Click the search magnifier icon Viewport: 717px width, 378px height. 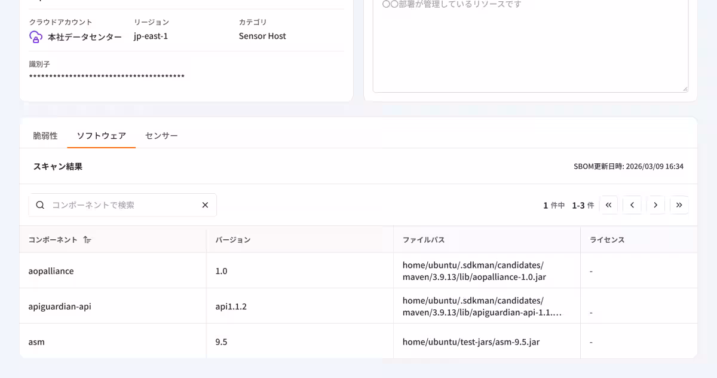(40, 205)
